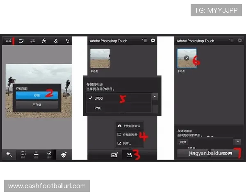Open the adjustments sliders icon in the editor toolbar
The height and width of the screenshot is (196, 246).
[33, 41]
